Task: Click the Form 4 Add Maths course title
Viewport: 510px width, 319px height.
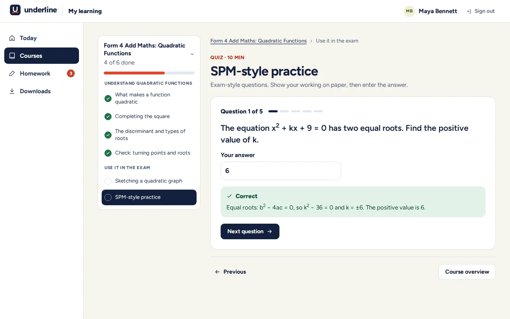Action: tap(144, 49)
